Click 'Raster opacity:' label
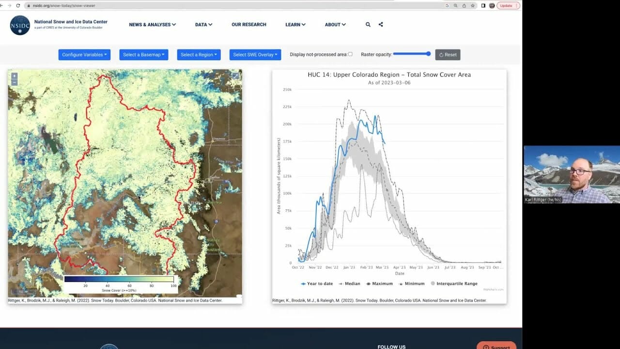620x349 pixels. pos(376,54)
